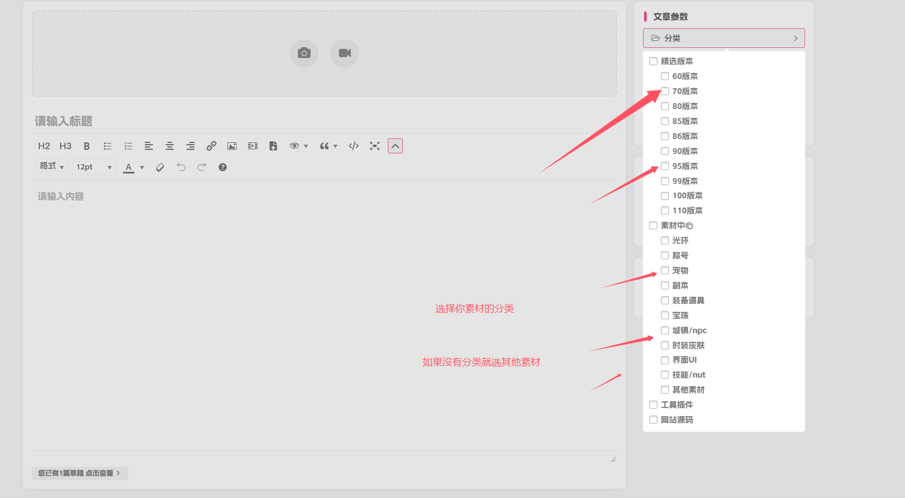Tick the 99版本 checkbox
The width and height of the screenshot is (905, 498).
coord(665,181)
